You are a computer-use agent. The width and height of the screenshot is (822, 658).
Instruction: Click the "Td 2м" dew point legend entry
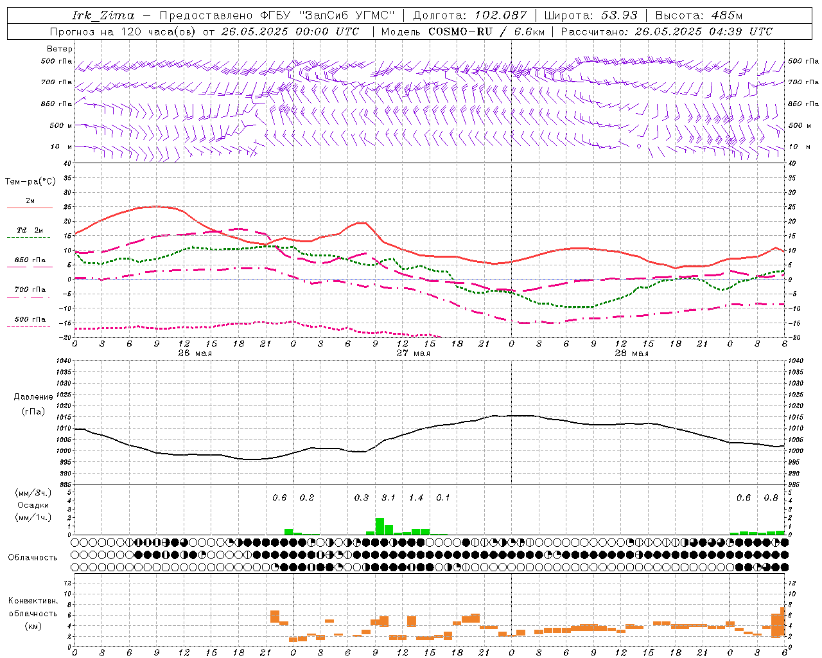pos(30,230)
